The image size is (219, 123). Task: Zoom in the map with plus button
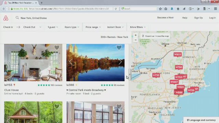(136, 35)
